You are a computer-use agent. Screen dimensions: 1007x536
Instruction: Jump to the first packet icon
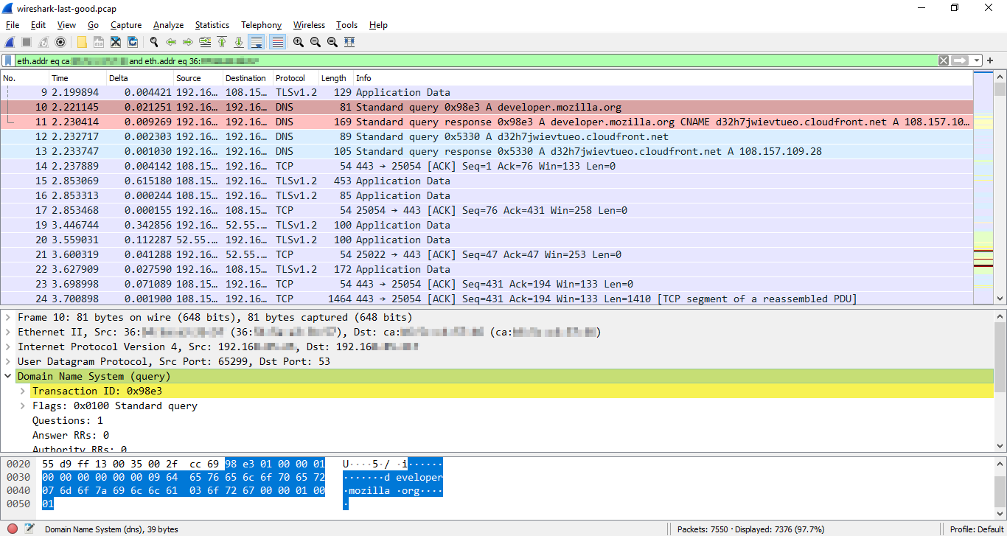[x=222, y=42]
